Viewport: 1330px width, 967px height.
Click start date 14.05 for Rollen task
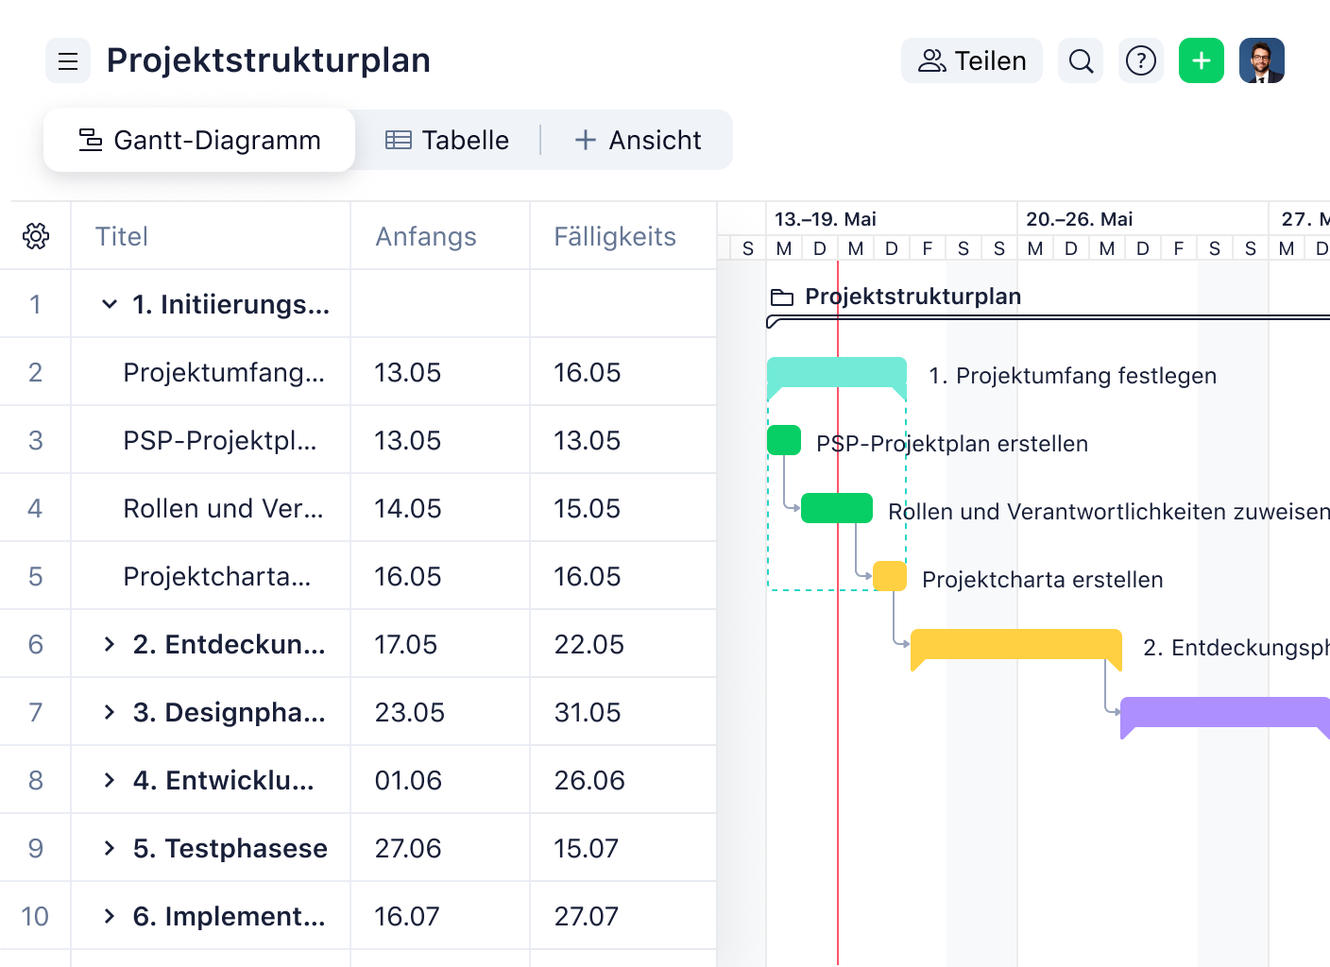click(x=408, y=508)
